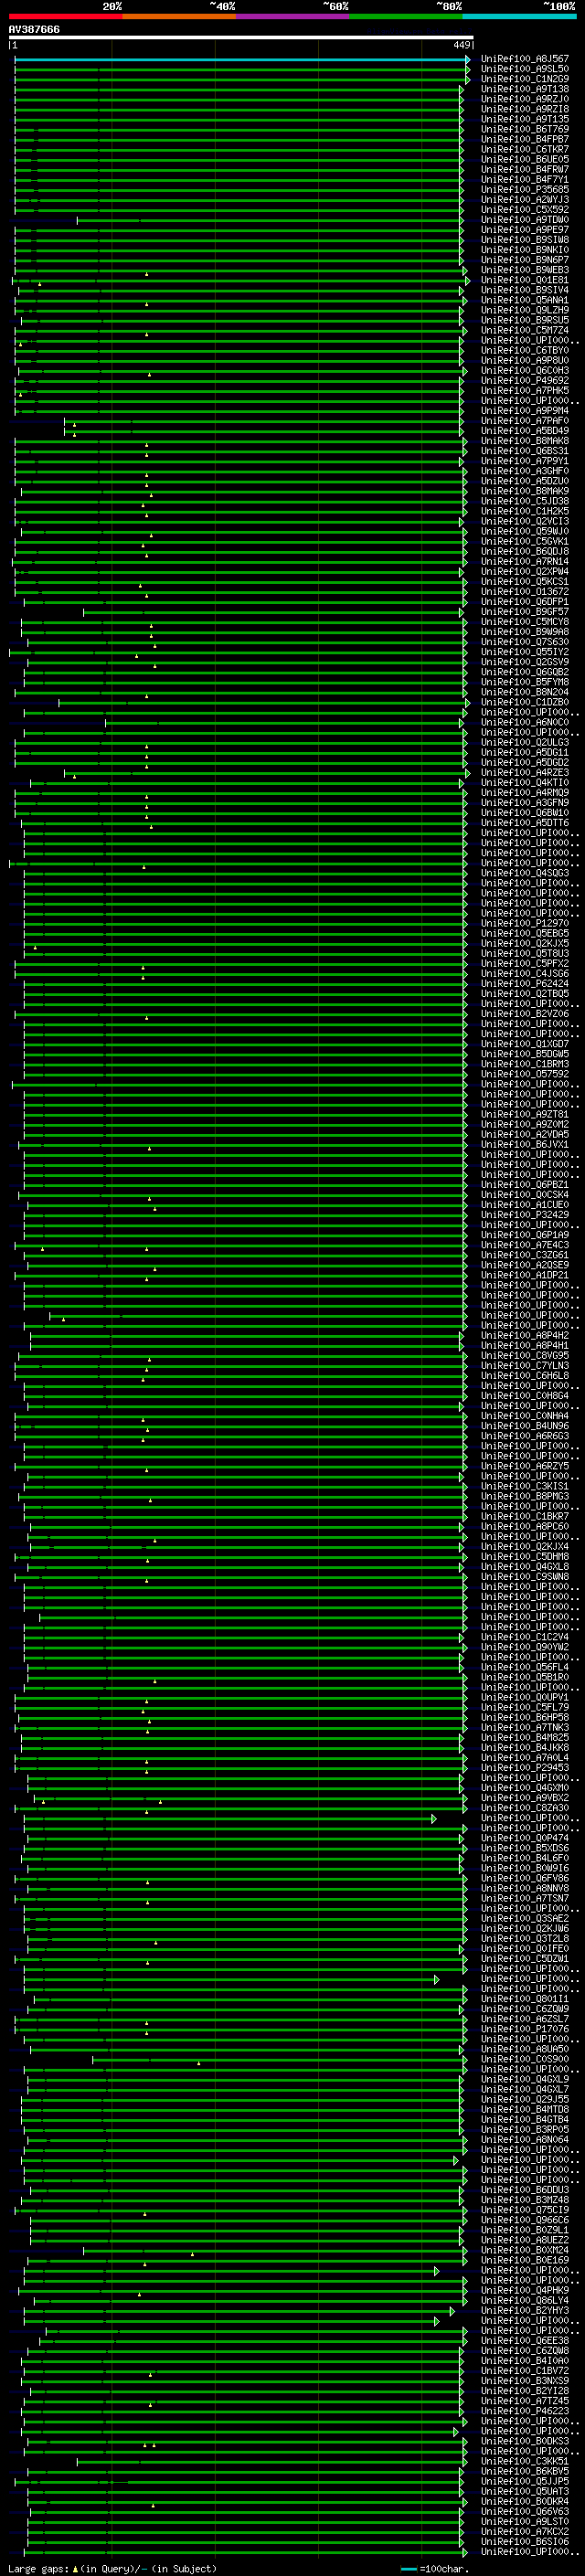
Task: Select hit label UniRef100_B6QDJ8
Action: point(525,551)
